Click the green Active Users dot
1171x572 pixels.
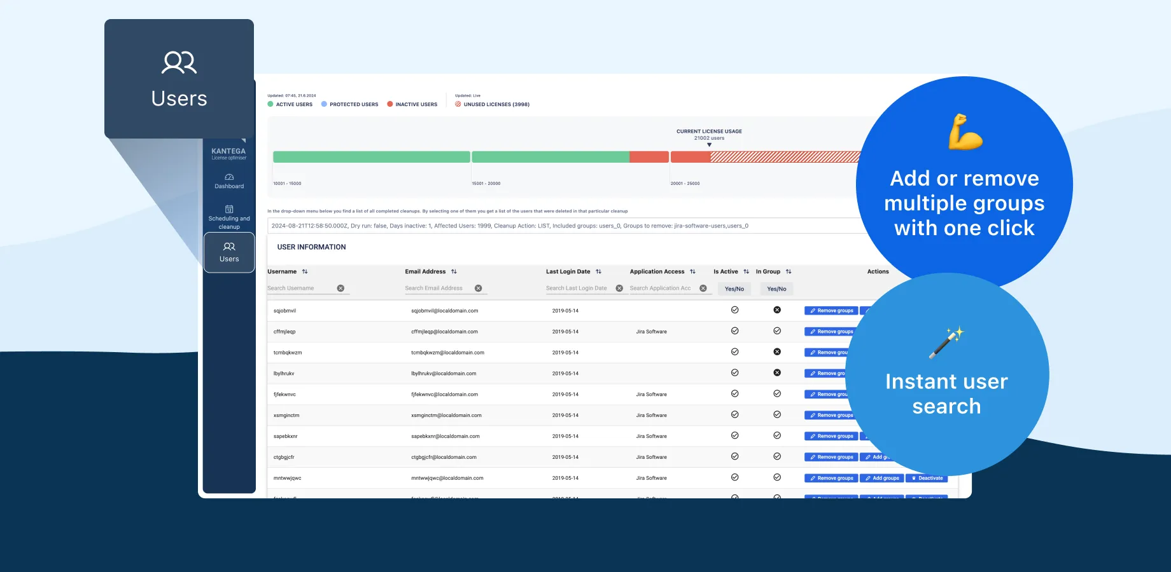click(x=271, y=104)
